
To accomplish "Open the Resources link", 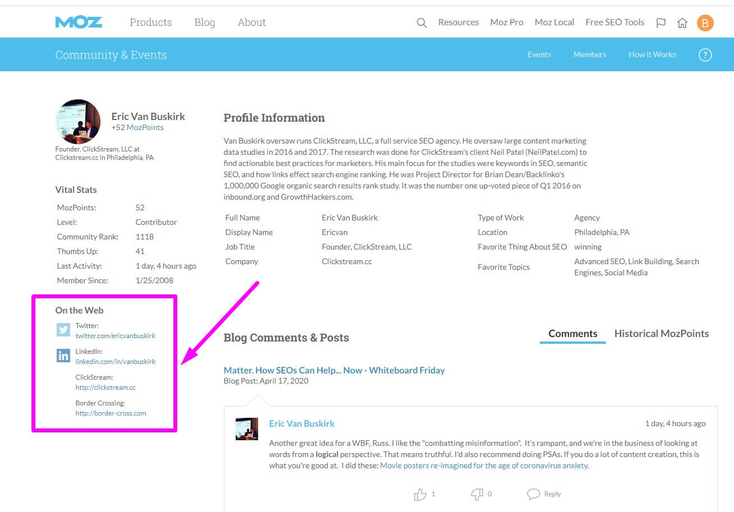I will tap(458, 22).
